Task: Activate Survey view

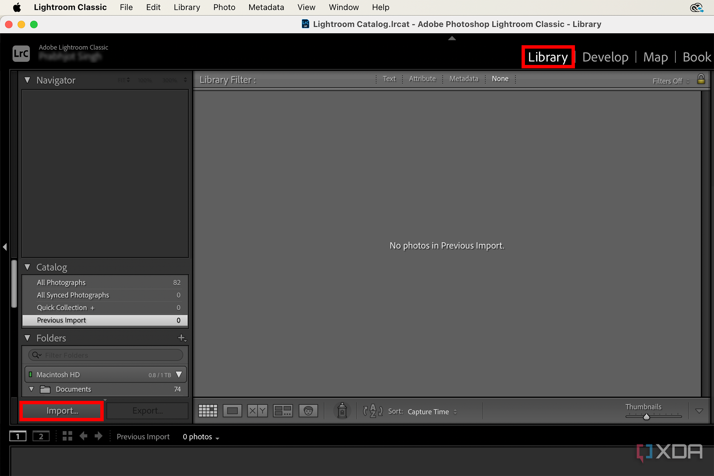Action: [x=283, y=410]
